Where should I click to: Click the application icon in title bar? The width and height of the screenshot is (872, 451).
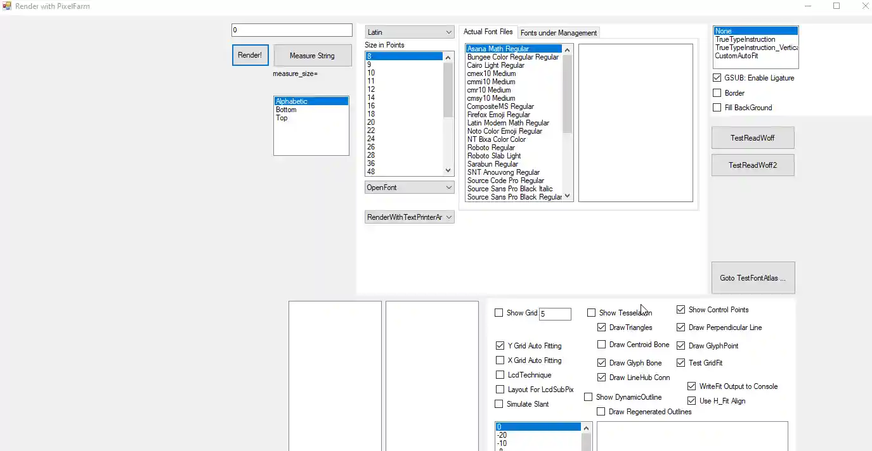(x=7, y=6)
